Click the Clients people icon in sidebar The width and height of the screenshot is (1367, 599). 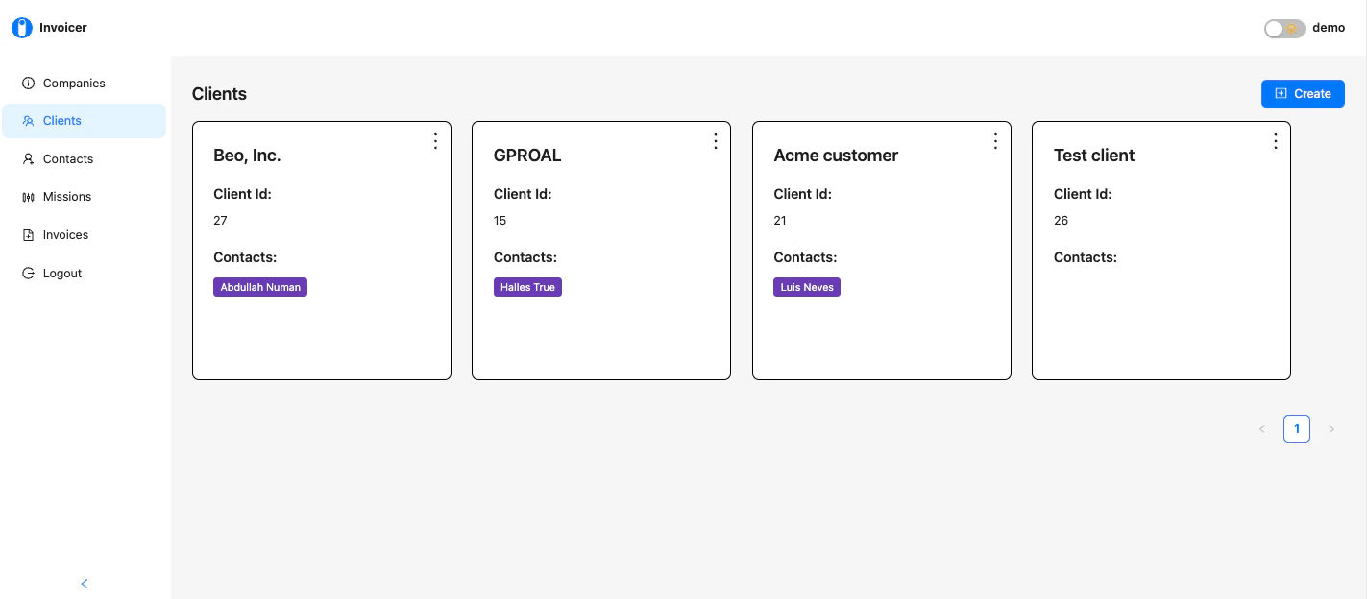tap(28, 120)
